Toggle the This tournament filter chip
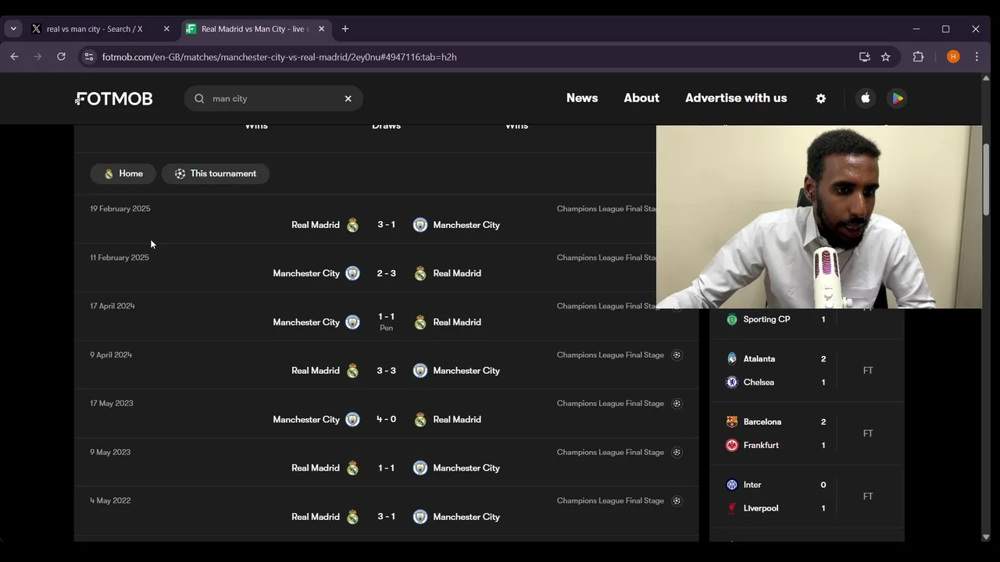The image size is (1000, 562). [x=216, y=173]
